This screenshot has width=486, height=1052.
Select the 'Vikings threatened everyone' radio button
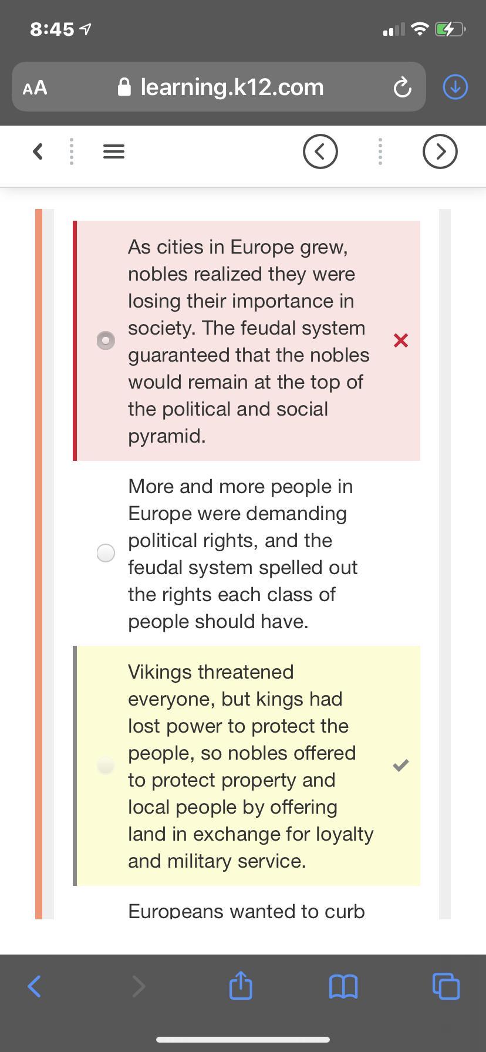106,766
